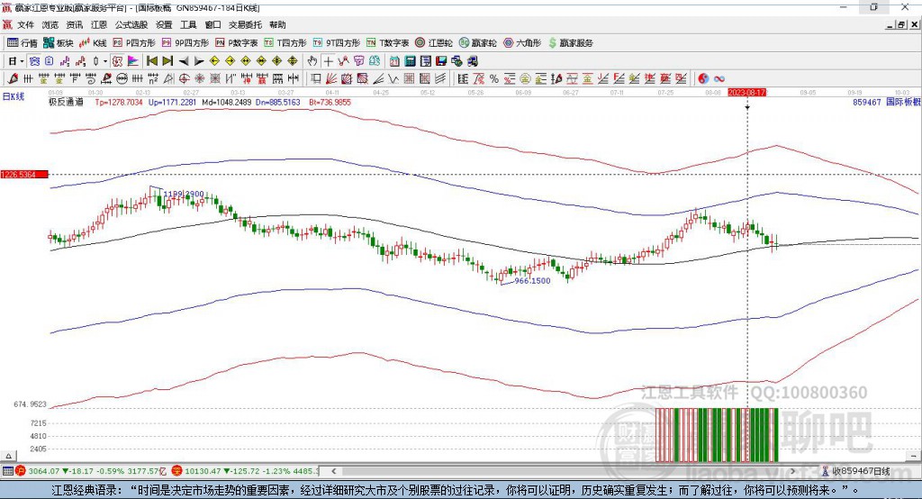The height and width of the screenshot is (499, 922).
Task: Open the 浏览 menu
Action: (50, 24)
